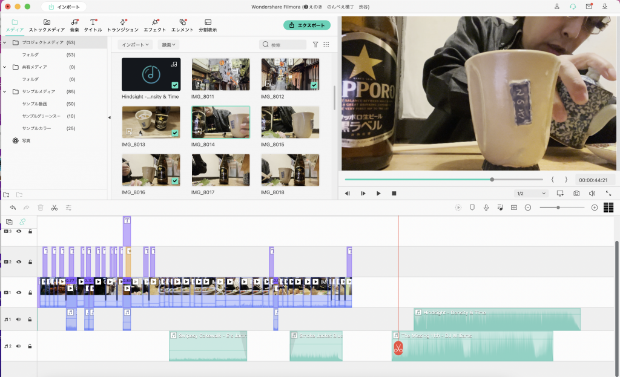620x377 pixels.
Task: Open the audio mixer icon
Action: coord(500,208)
